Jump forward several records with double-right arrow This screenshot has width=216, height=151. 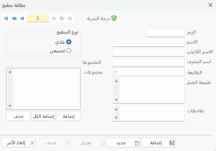point(62,18)
